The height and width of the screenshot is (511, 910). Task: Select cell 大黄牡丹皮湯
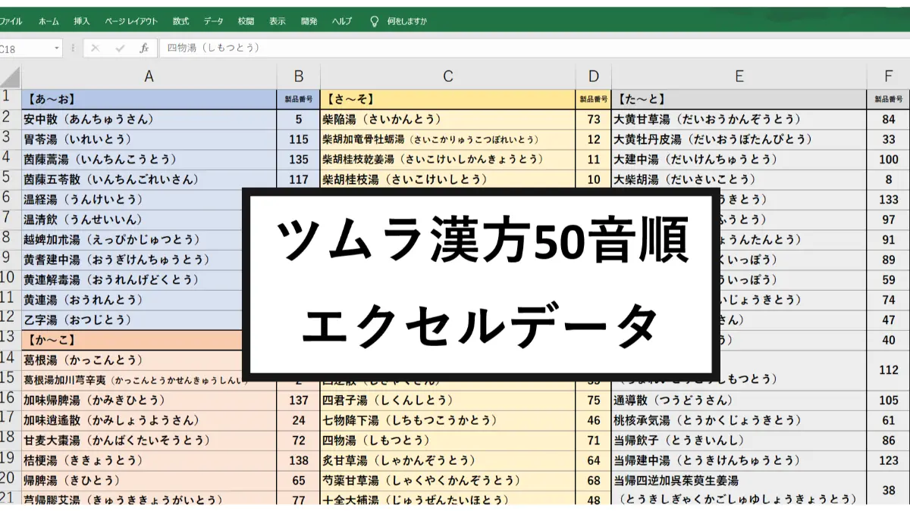739,139
